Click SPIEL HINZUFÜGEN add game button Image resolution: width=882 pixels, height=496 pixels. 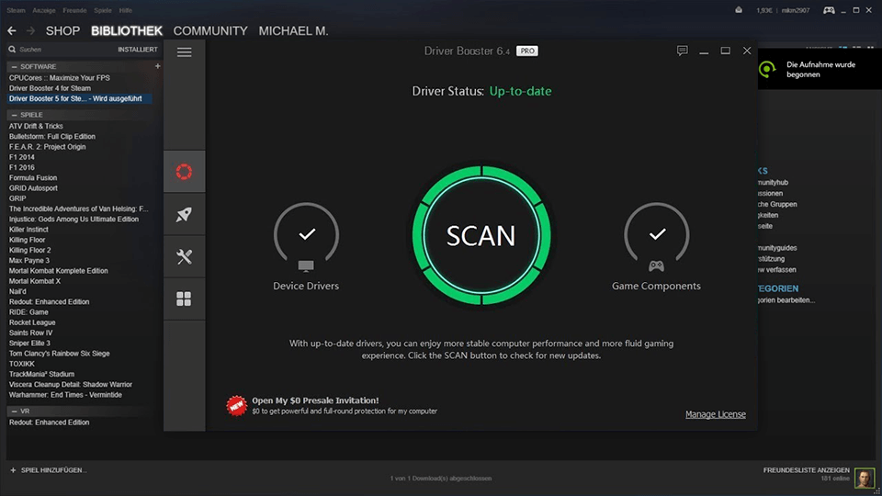[x=49, y=470]
